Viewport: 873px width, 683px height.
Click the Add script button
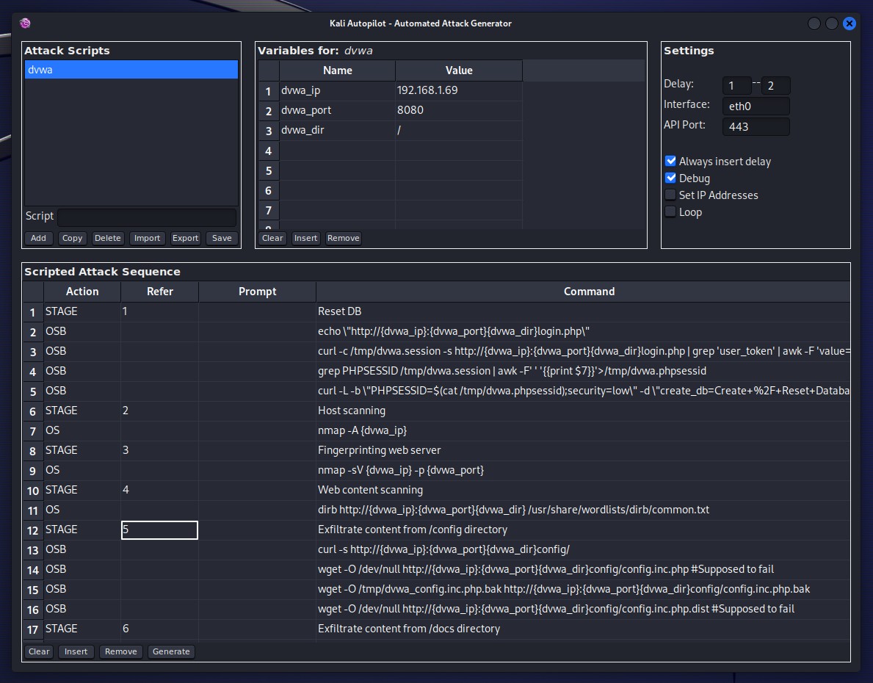(38, 238)
